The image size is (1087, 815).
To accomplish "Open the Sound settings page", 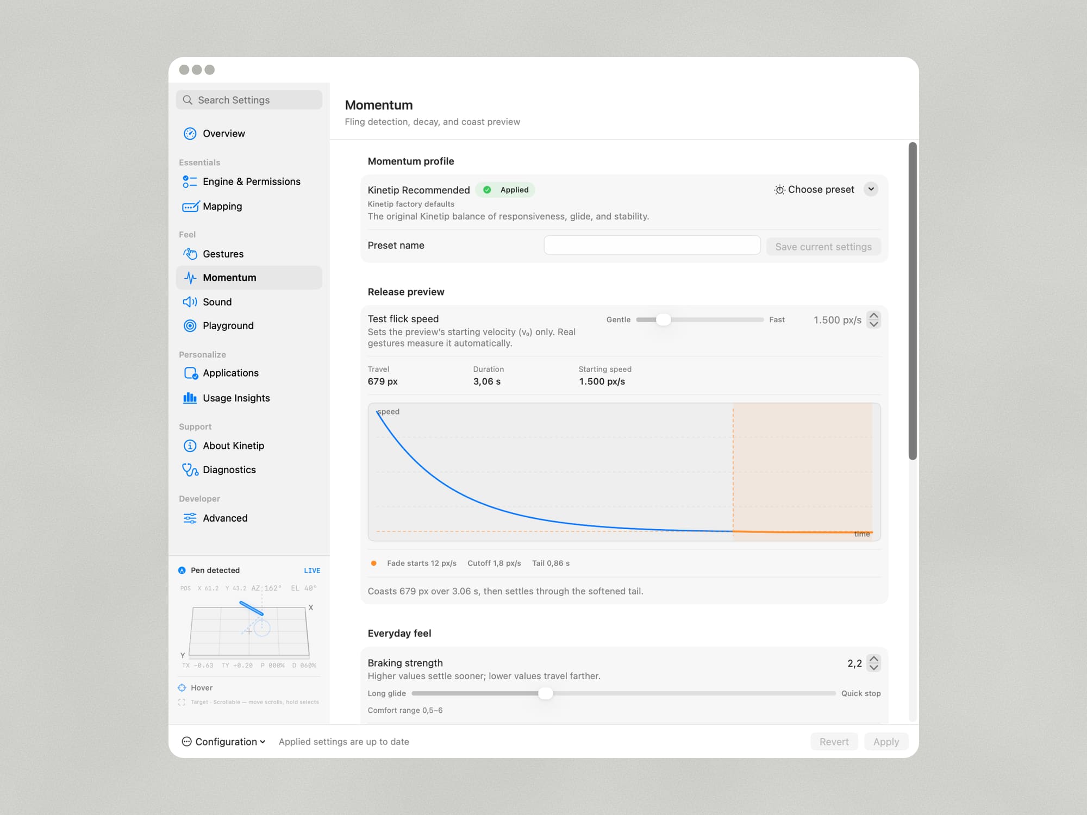I will point(249,302).
